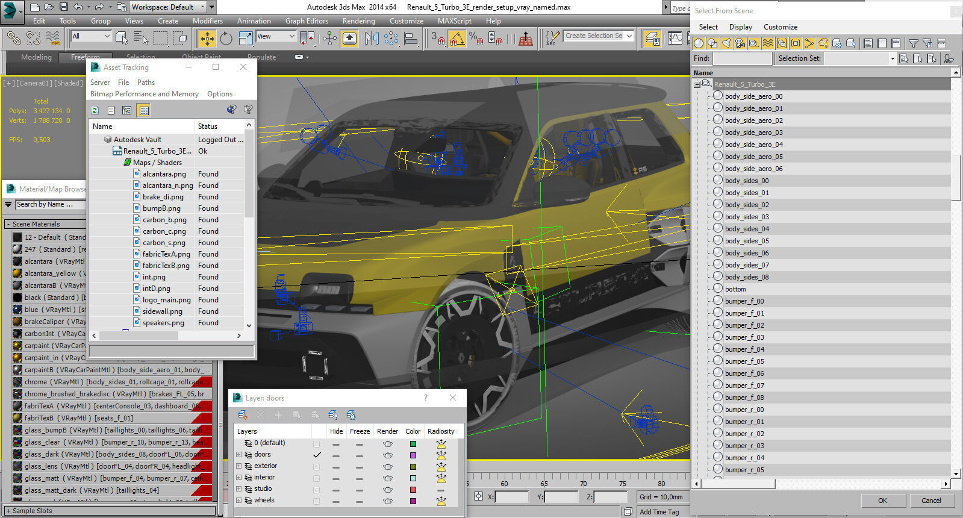This screenshot has height=518, width=963.
Task: Toggle Display Bone Objects filter
Action: pos(809,43)
